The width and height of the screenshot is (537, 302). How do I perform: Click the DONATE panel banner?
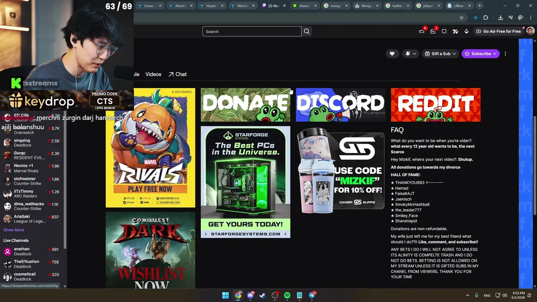tap(245, 105)
